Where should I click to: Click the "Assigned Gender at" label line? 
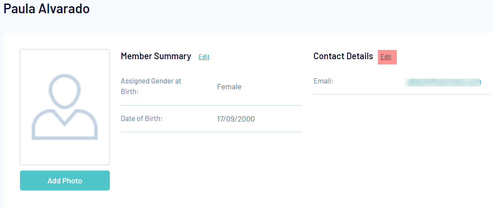coord(151,81)
